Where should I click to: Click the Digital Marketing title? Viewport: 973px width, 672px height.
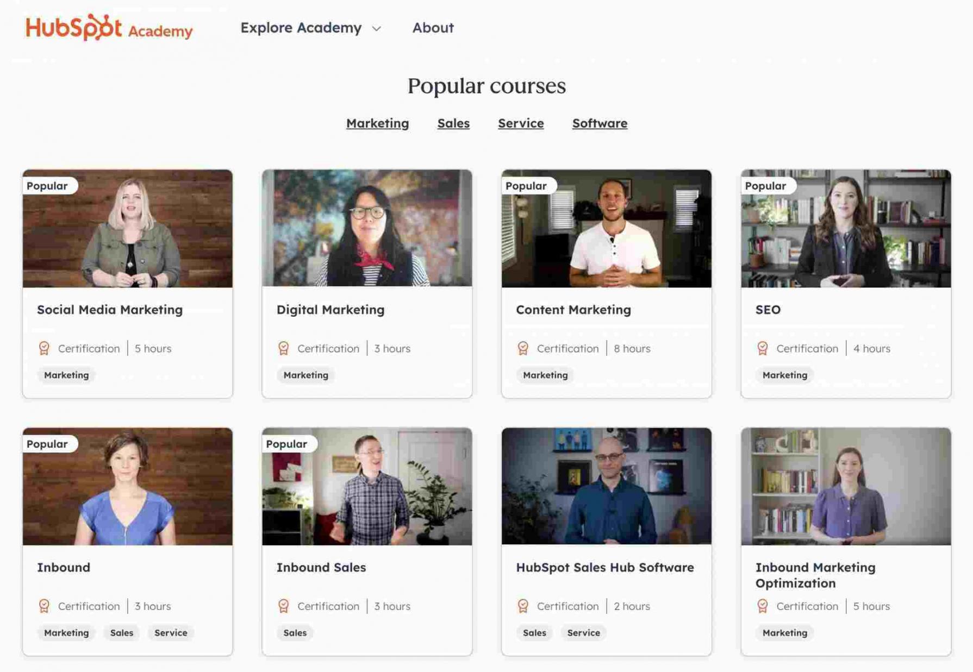click(x=330, y=310)
